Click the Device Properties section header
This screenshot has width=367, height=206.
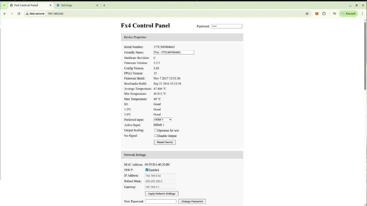pos(182,37)
